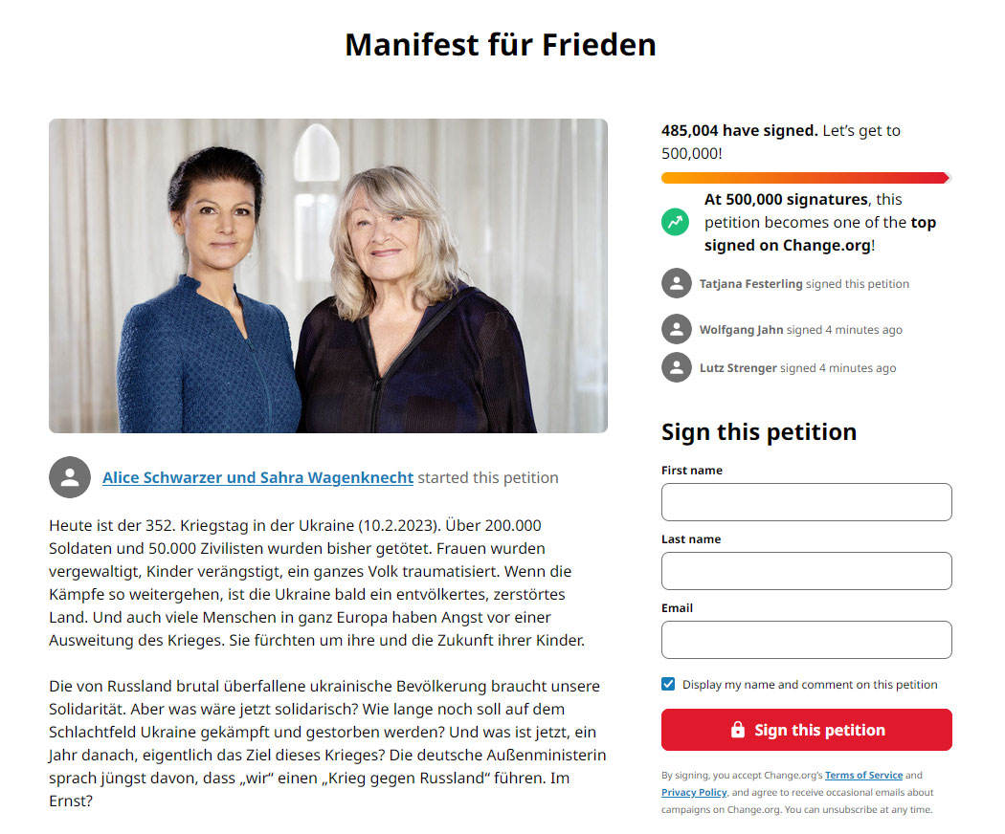This screenshot has width=1005, height=834.
Task: Click Wolfgang Jahn's avatar icon
Action: pos(676,329)
